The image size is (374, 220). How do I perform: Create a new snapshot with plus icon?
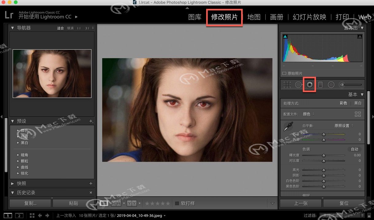(91, 184)
